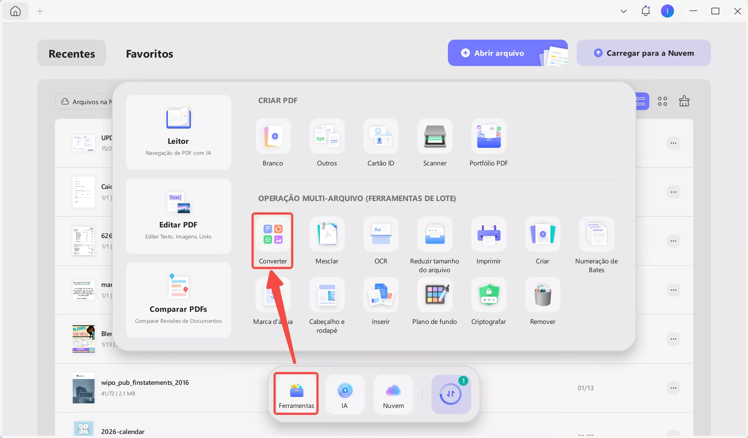The height and width of the screenshot is (438, 748).
Task: Select the IA assistant icon
Action: [344, 394]
